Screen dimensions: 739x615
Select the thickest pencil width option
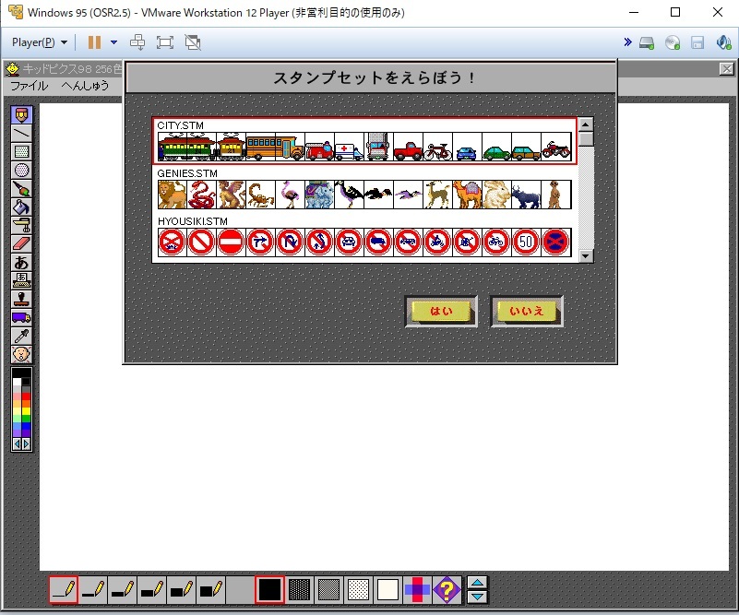pyautogui.click(x=210, y=589)
